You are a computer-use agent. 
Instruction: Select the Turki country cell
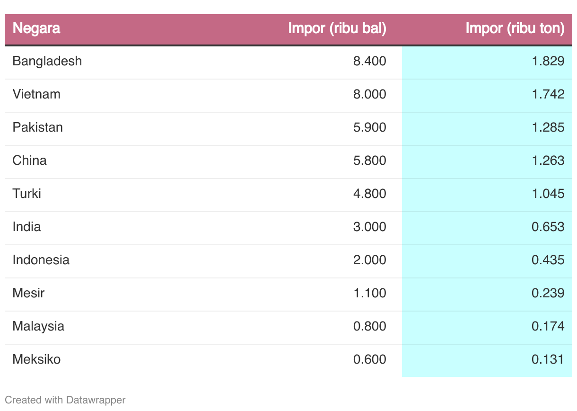pos(27,194)
